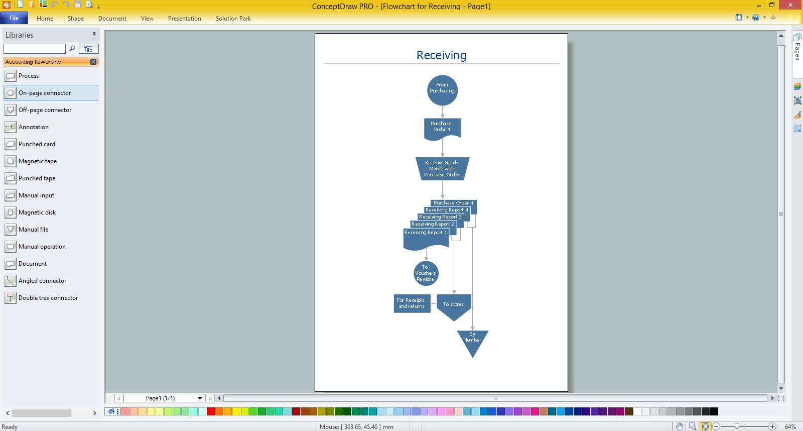Close the Accounting flowcharts library
The image size is (803, 431).
click(93, 62)
